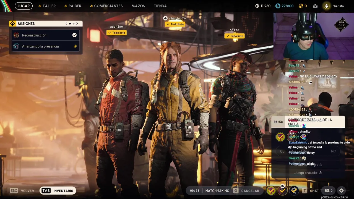Click the blue token icon beside 22/800
354x199 pixels.
point(278,6)
